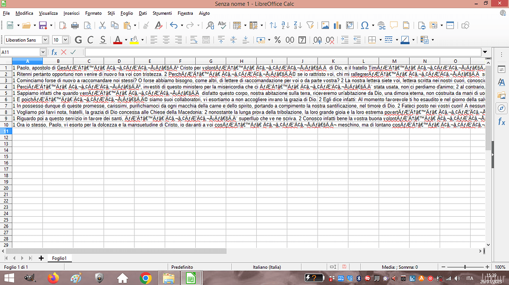Switch to the Foglio1 sheet tab
Image resolution: width=509 pixels, height=285 pixels.
pyautogui.click(x=59, y=258)
